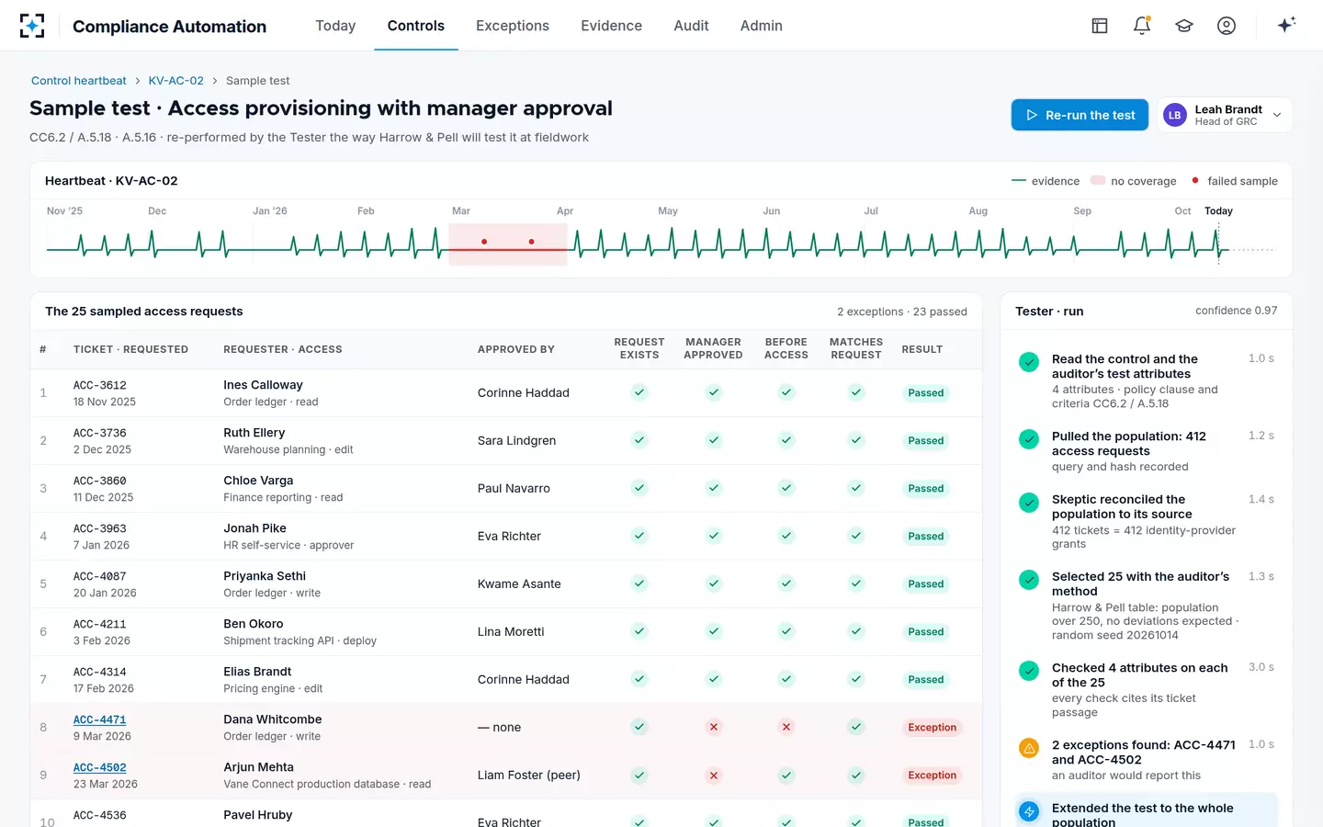Select the Controls tab

coord(416,26)
